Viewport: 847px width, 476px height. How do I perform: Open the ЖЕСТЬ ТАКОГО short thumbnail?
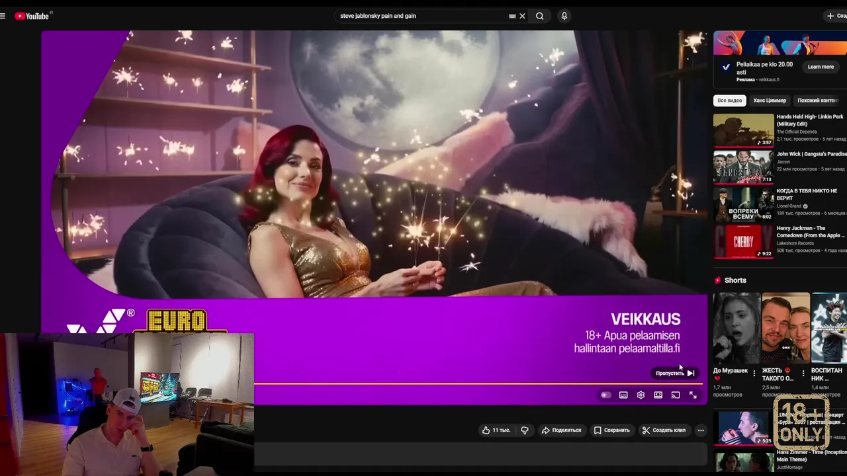coord(785,328)
